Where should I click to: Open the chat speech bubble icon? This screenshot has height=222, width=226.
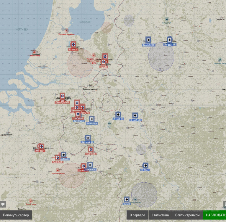pyautogui.click(x=3, y=204)
